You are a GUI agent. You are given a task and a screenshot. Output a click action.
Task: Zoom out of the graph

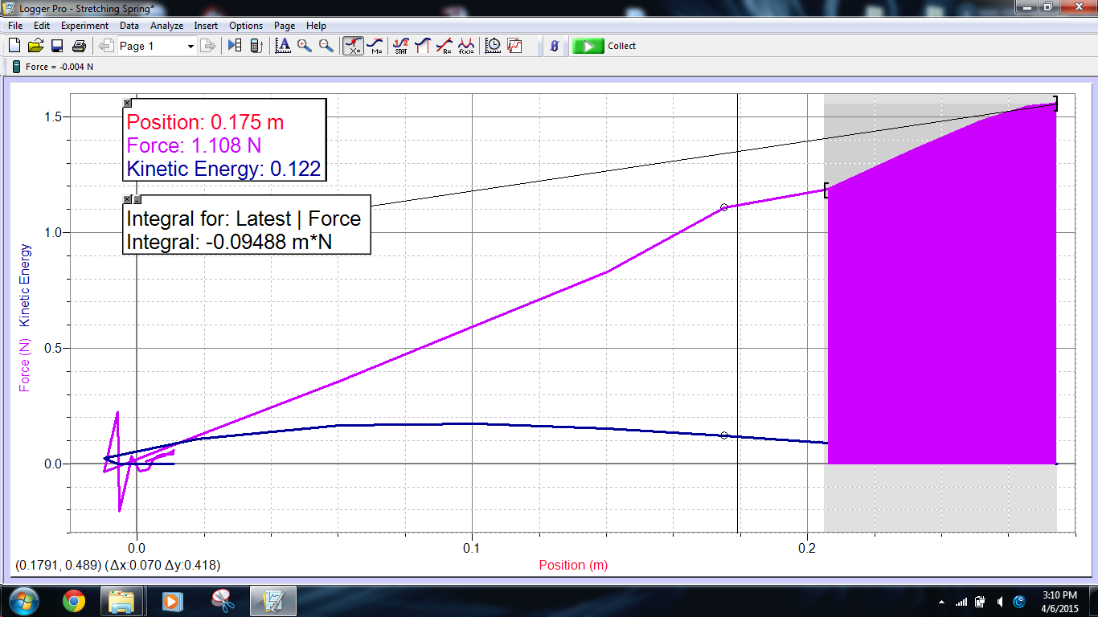[x=326, y=46]
